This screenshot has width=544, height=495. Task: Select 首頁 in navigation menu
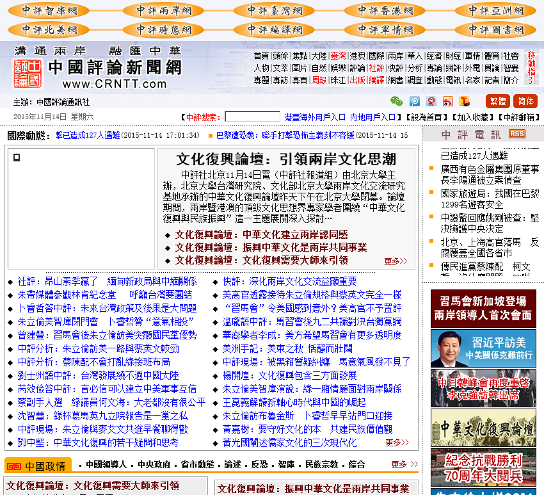[x=261, y=56]
